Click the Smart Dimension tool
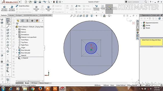This screenshot has width=163, height=91. pyautogui.click(x=8, y=23)
